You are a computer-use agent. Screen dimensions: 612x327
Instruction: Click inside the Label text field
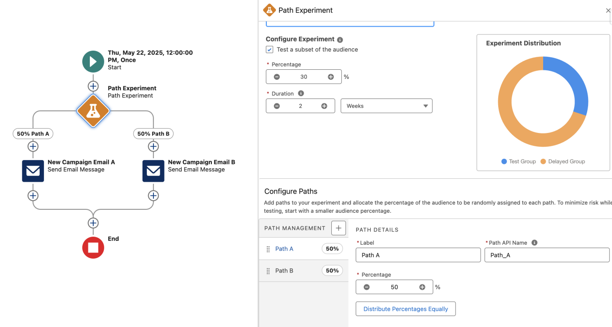pos(418,255)
